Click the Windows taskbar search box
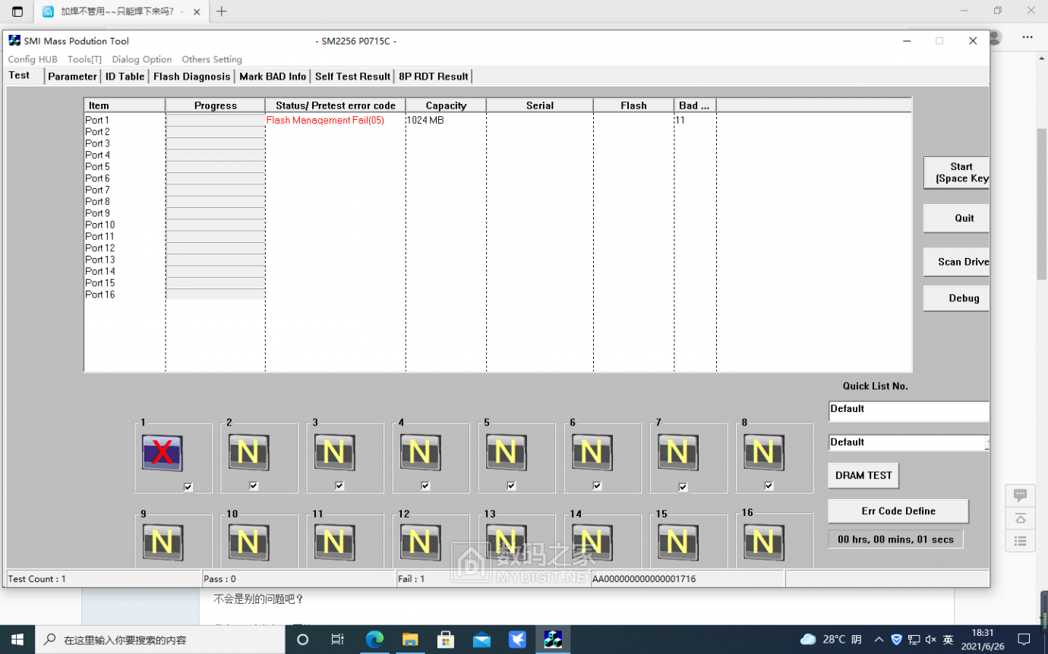The height and width of the screenshot is (654, 1048). tap(160, 640)
